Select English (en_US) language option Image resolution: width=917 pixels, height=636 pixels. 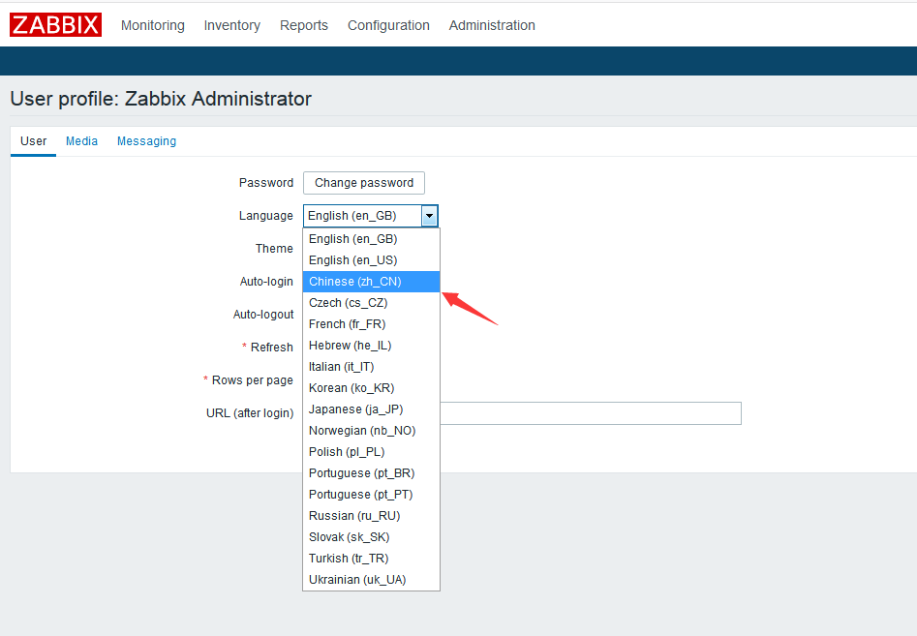(352, 260)
